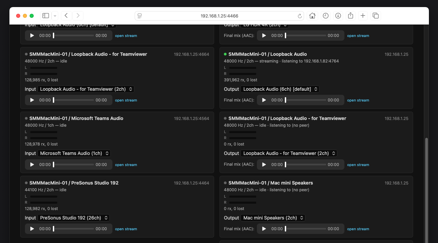
Task: Seek the Loopback Audio 6ch output final mix slider
Action: 305,100
